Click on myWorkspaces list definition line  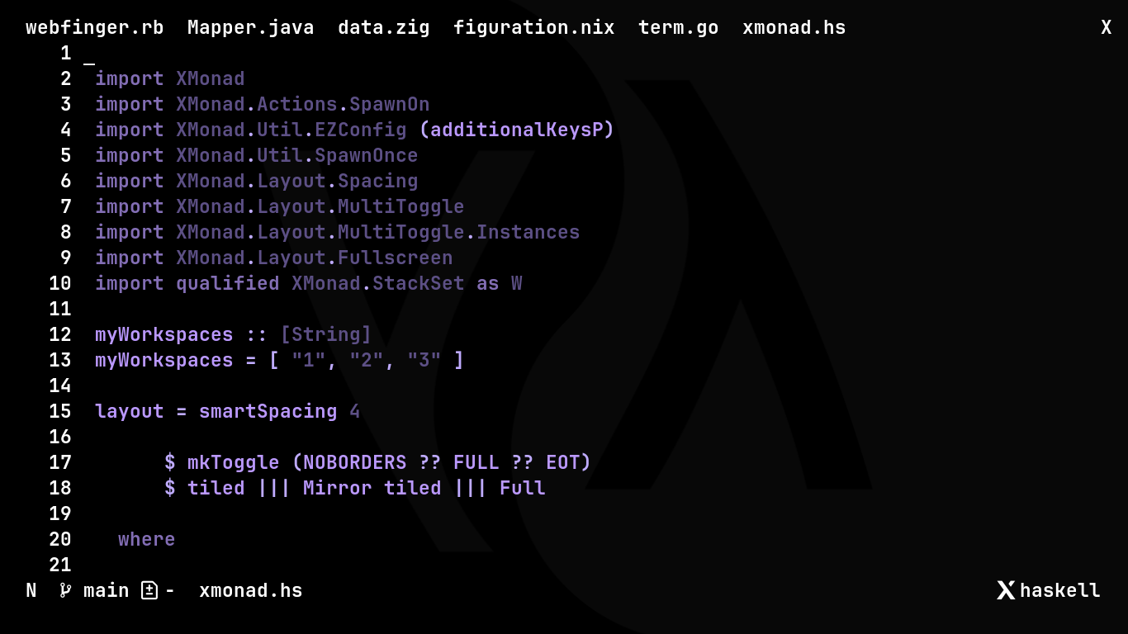tap(280, 360)
